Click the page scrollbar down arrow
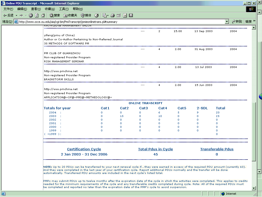 click(x=254, y=188)
